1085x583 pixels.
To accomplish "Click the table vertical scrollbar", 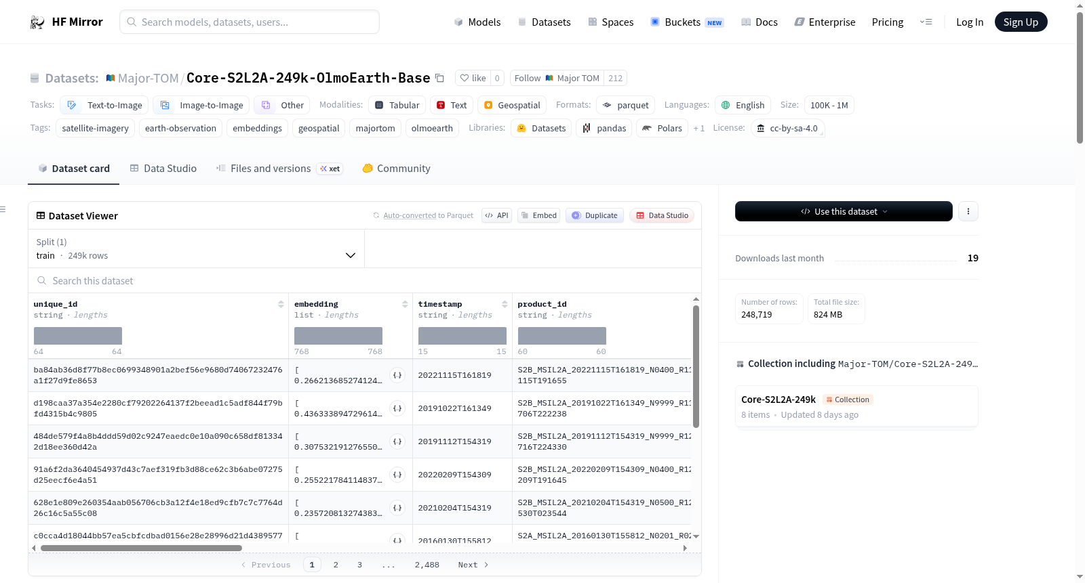I will (x=696, y=366).
